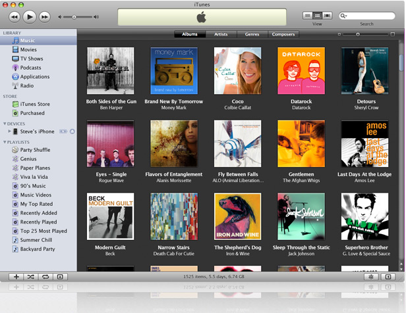The width and height of the screenshot is (406, 313).
Task: Skip back to previous track
Action: pos(14,17)
